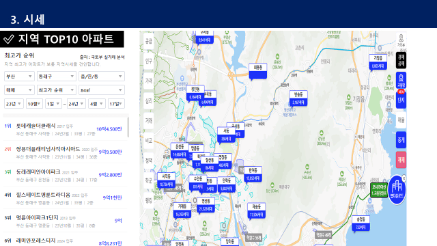Open the 읍/면/동 neighborhood dropdown

click(x=102, y=76)
